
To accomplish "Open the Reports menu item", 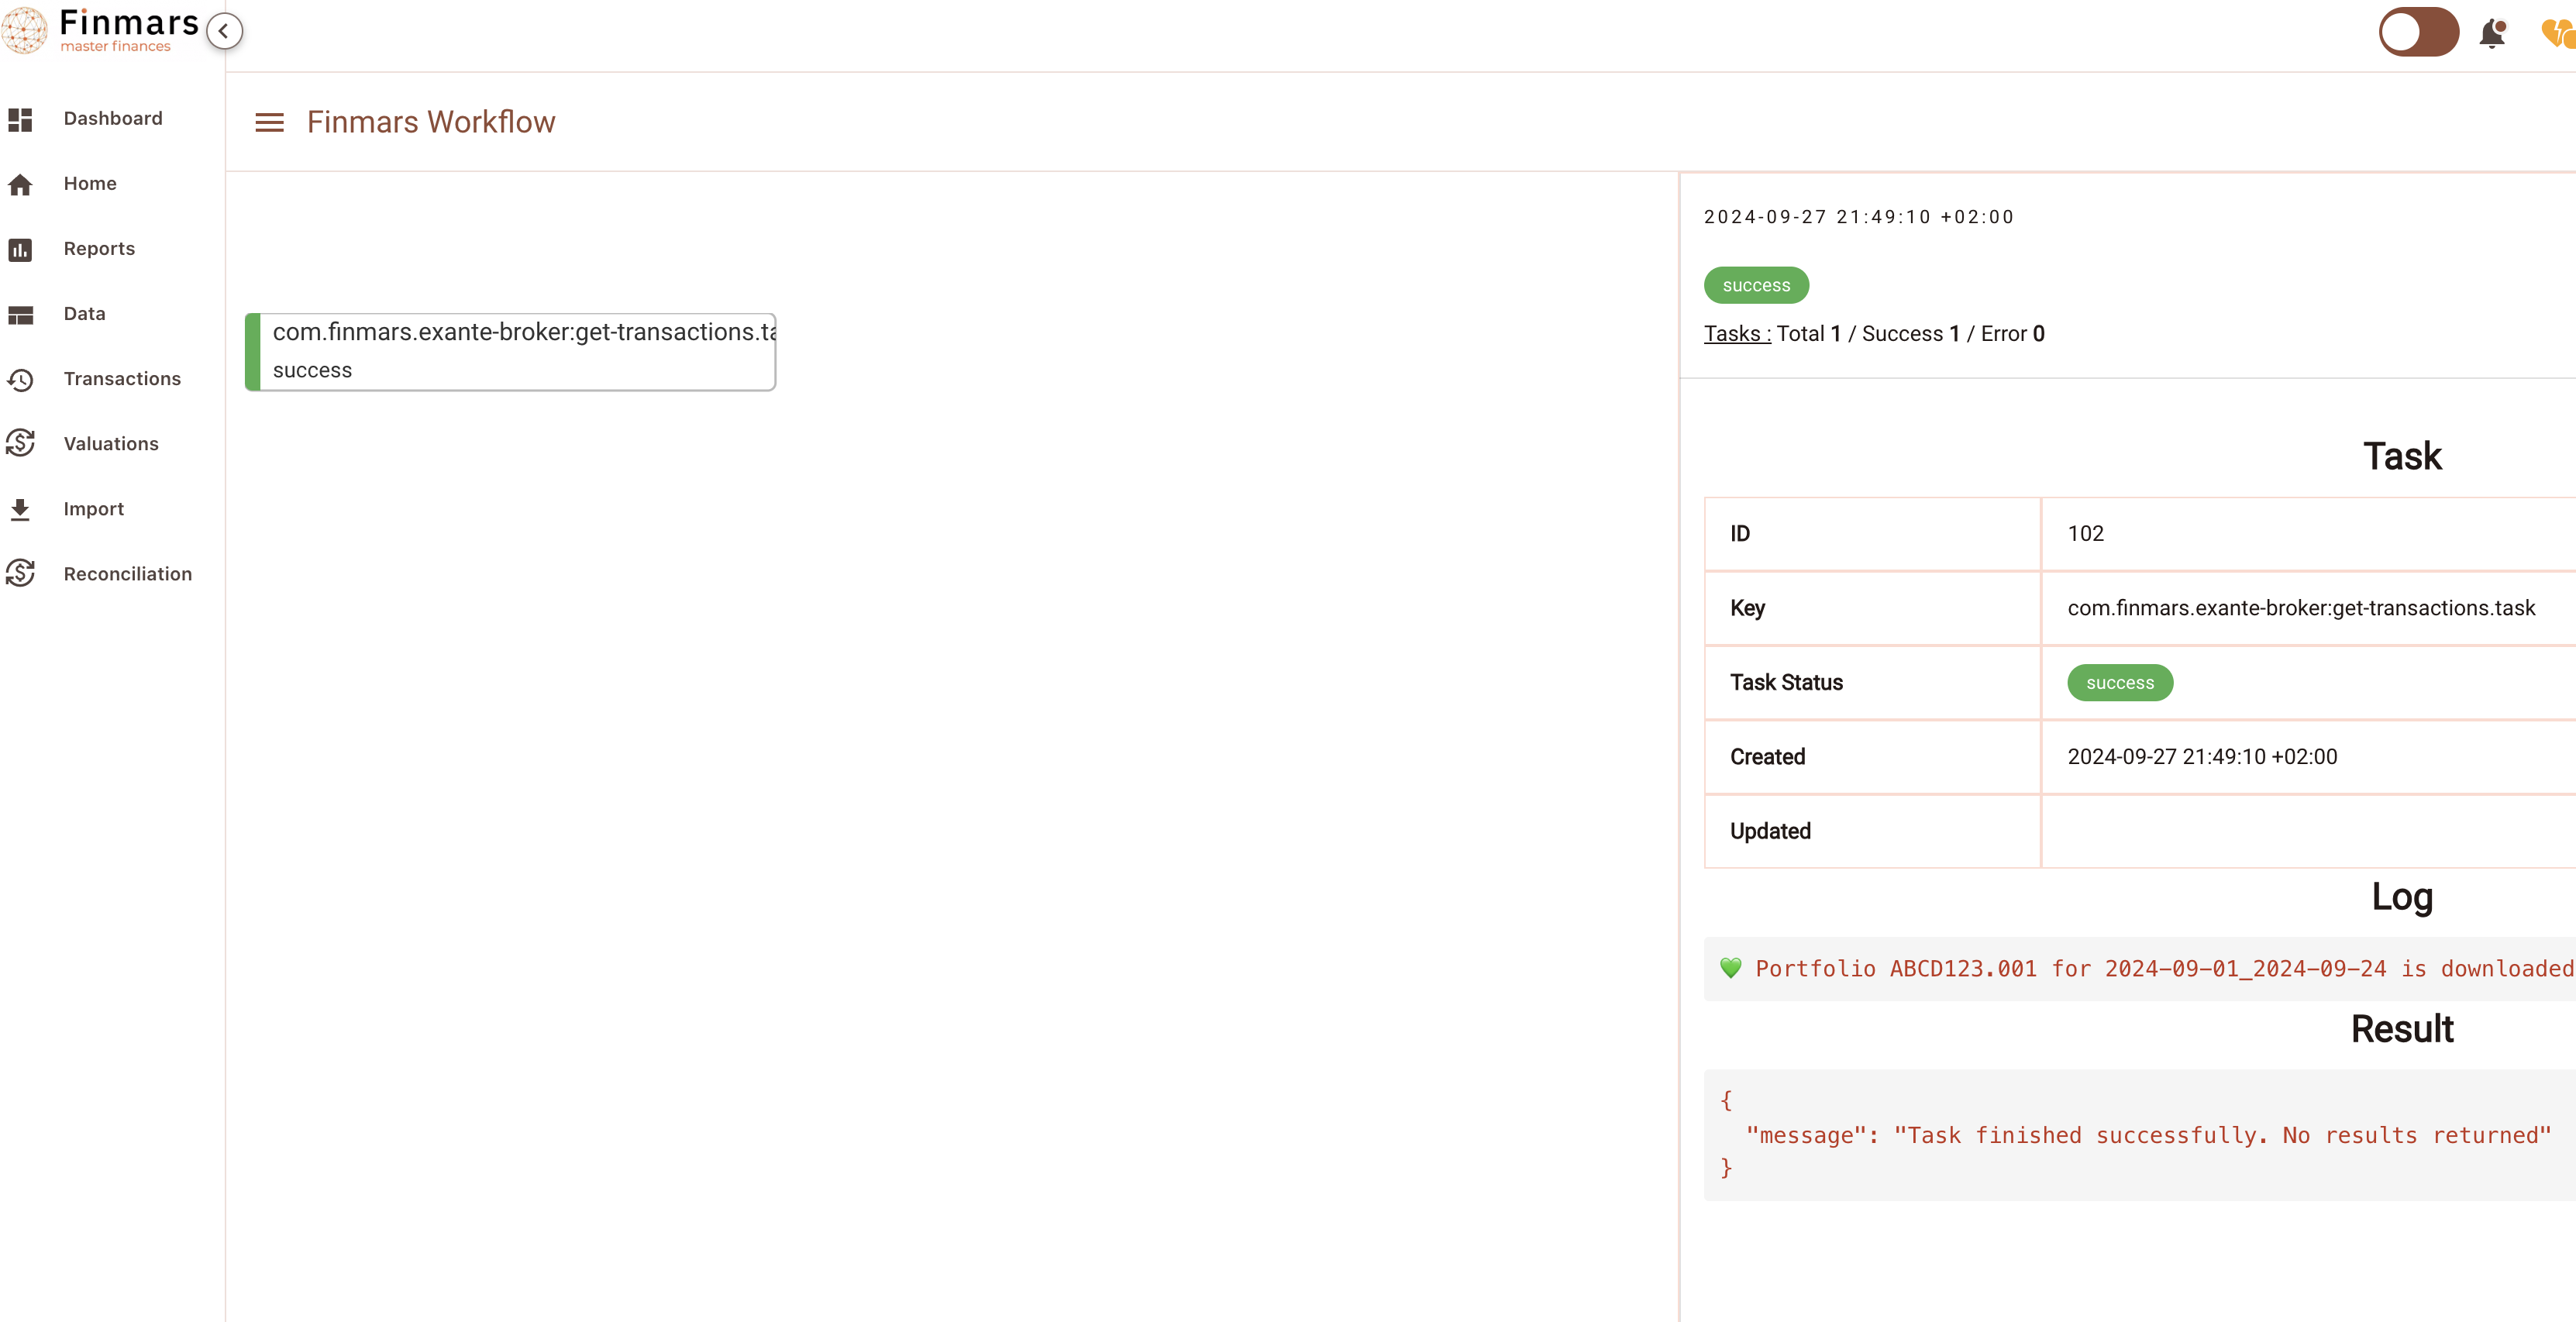I will [99, 249].
